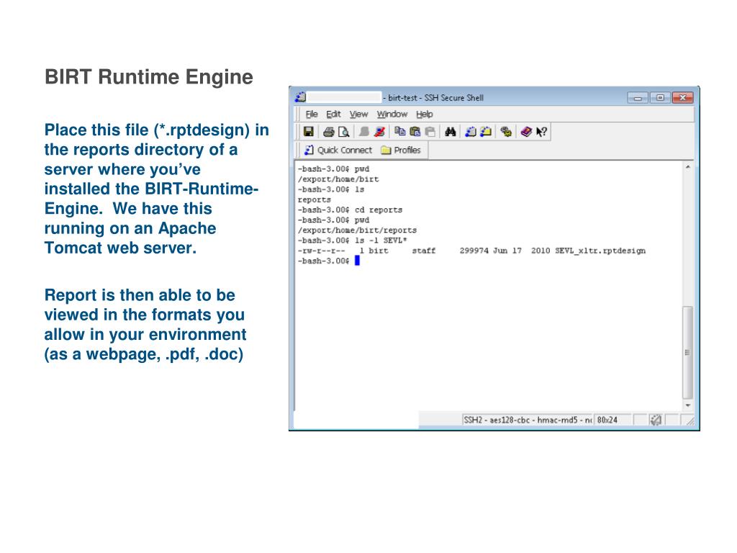Open the Help book icon
This screenshot has width=737, height=553.
[526, 132]
